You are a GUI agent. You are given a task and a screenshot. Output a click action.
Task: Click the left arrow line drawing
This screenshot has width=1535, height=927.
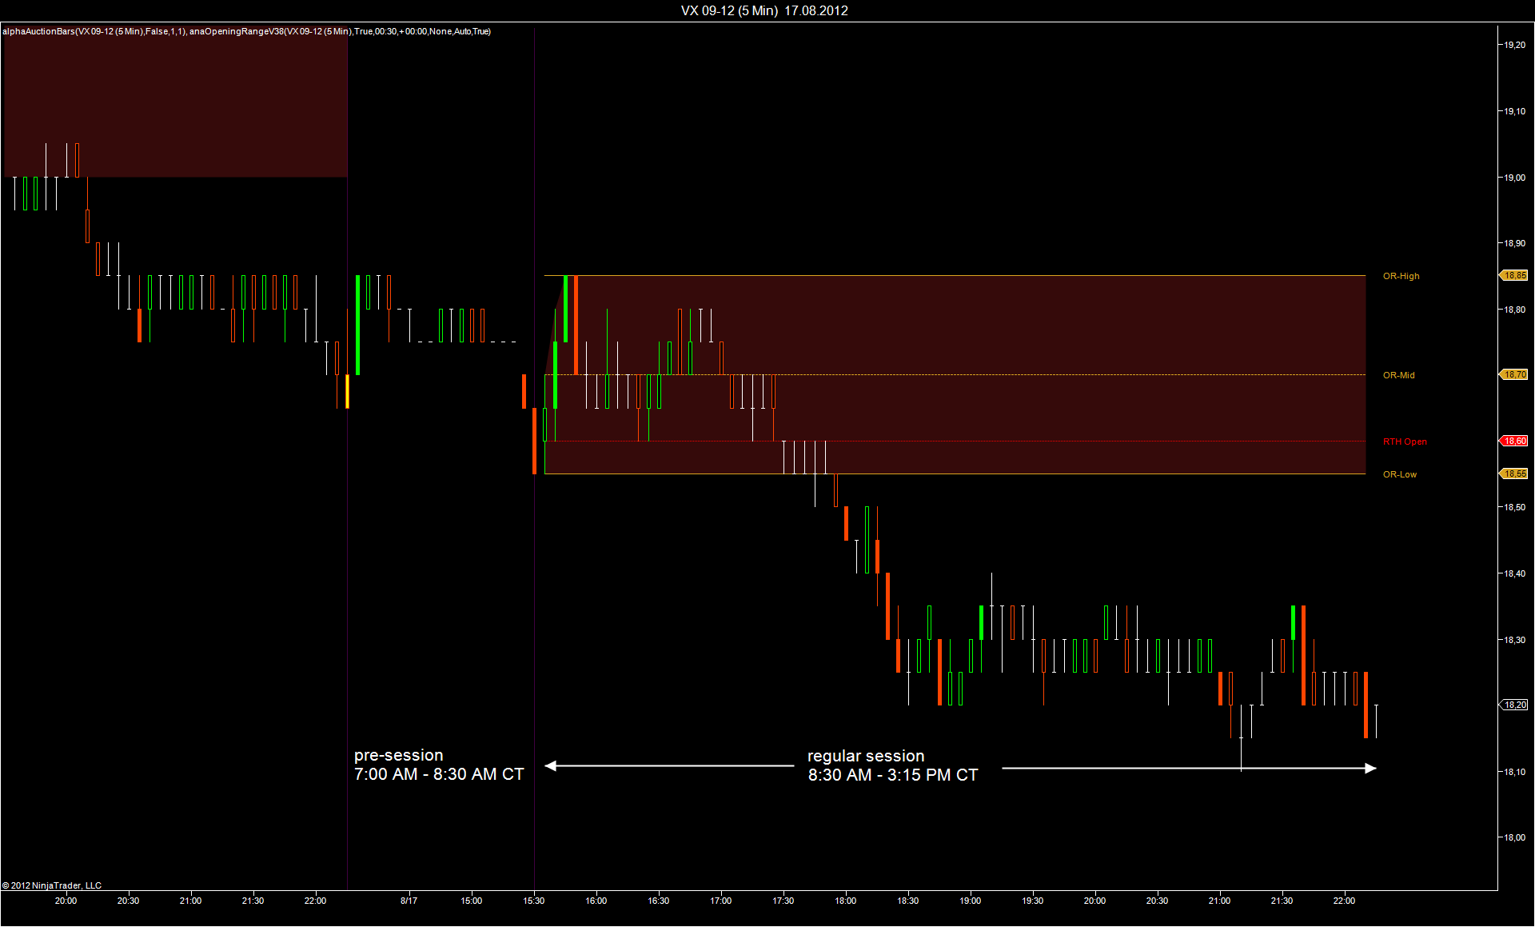pos(670,766)
